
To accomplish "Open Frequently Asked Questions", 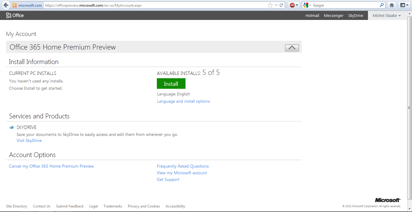I will point(183,166).
